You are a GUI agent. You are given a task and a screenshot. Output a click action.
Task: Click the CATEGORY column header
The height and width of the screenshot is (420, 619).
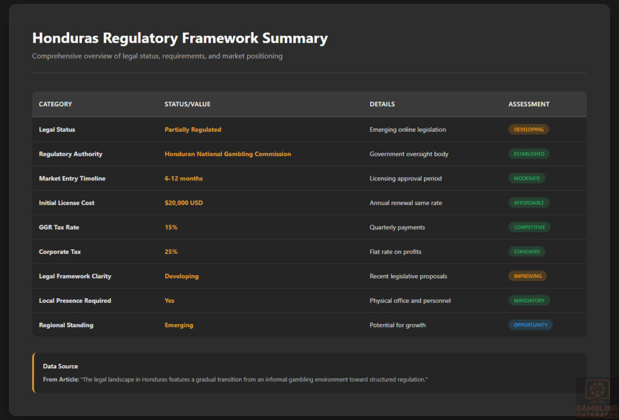click(x=55, y=104)
